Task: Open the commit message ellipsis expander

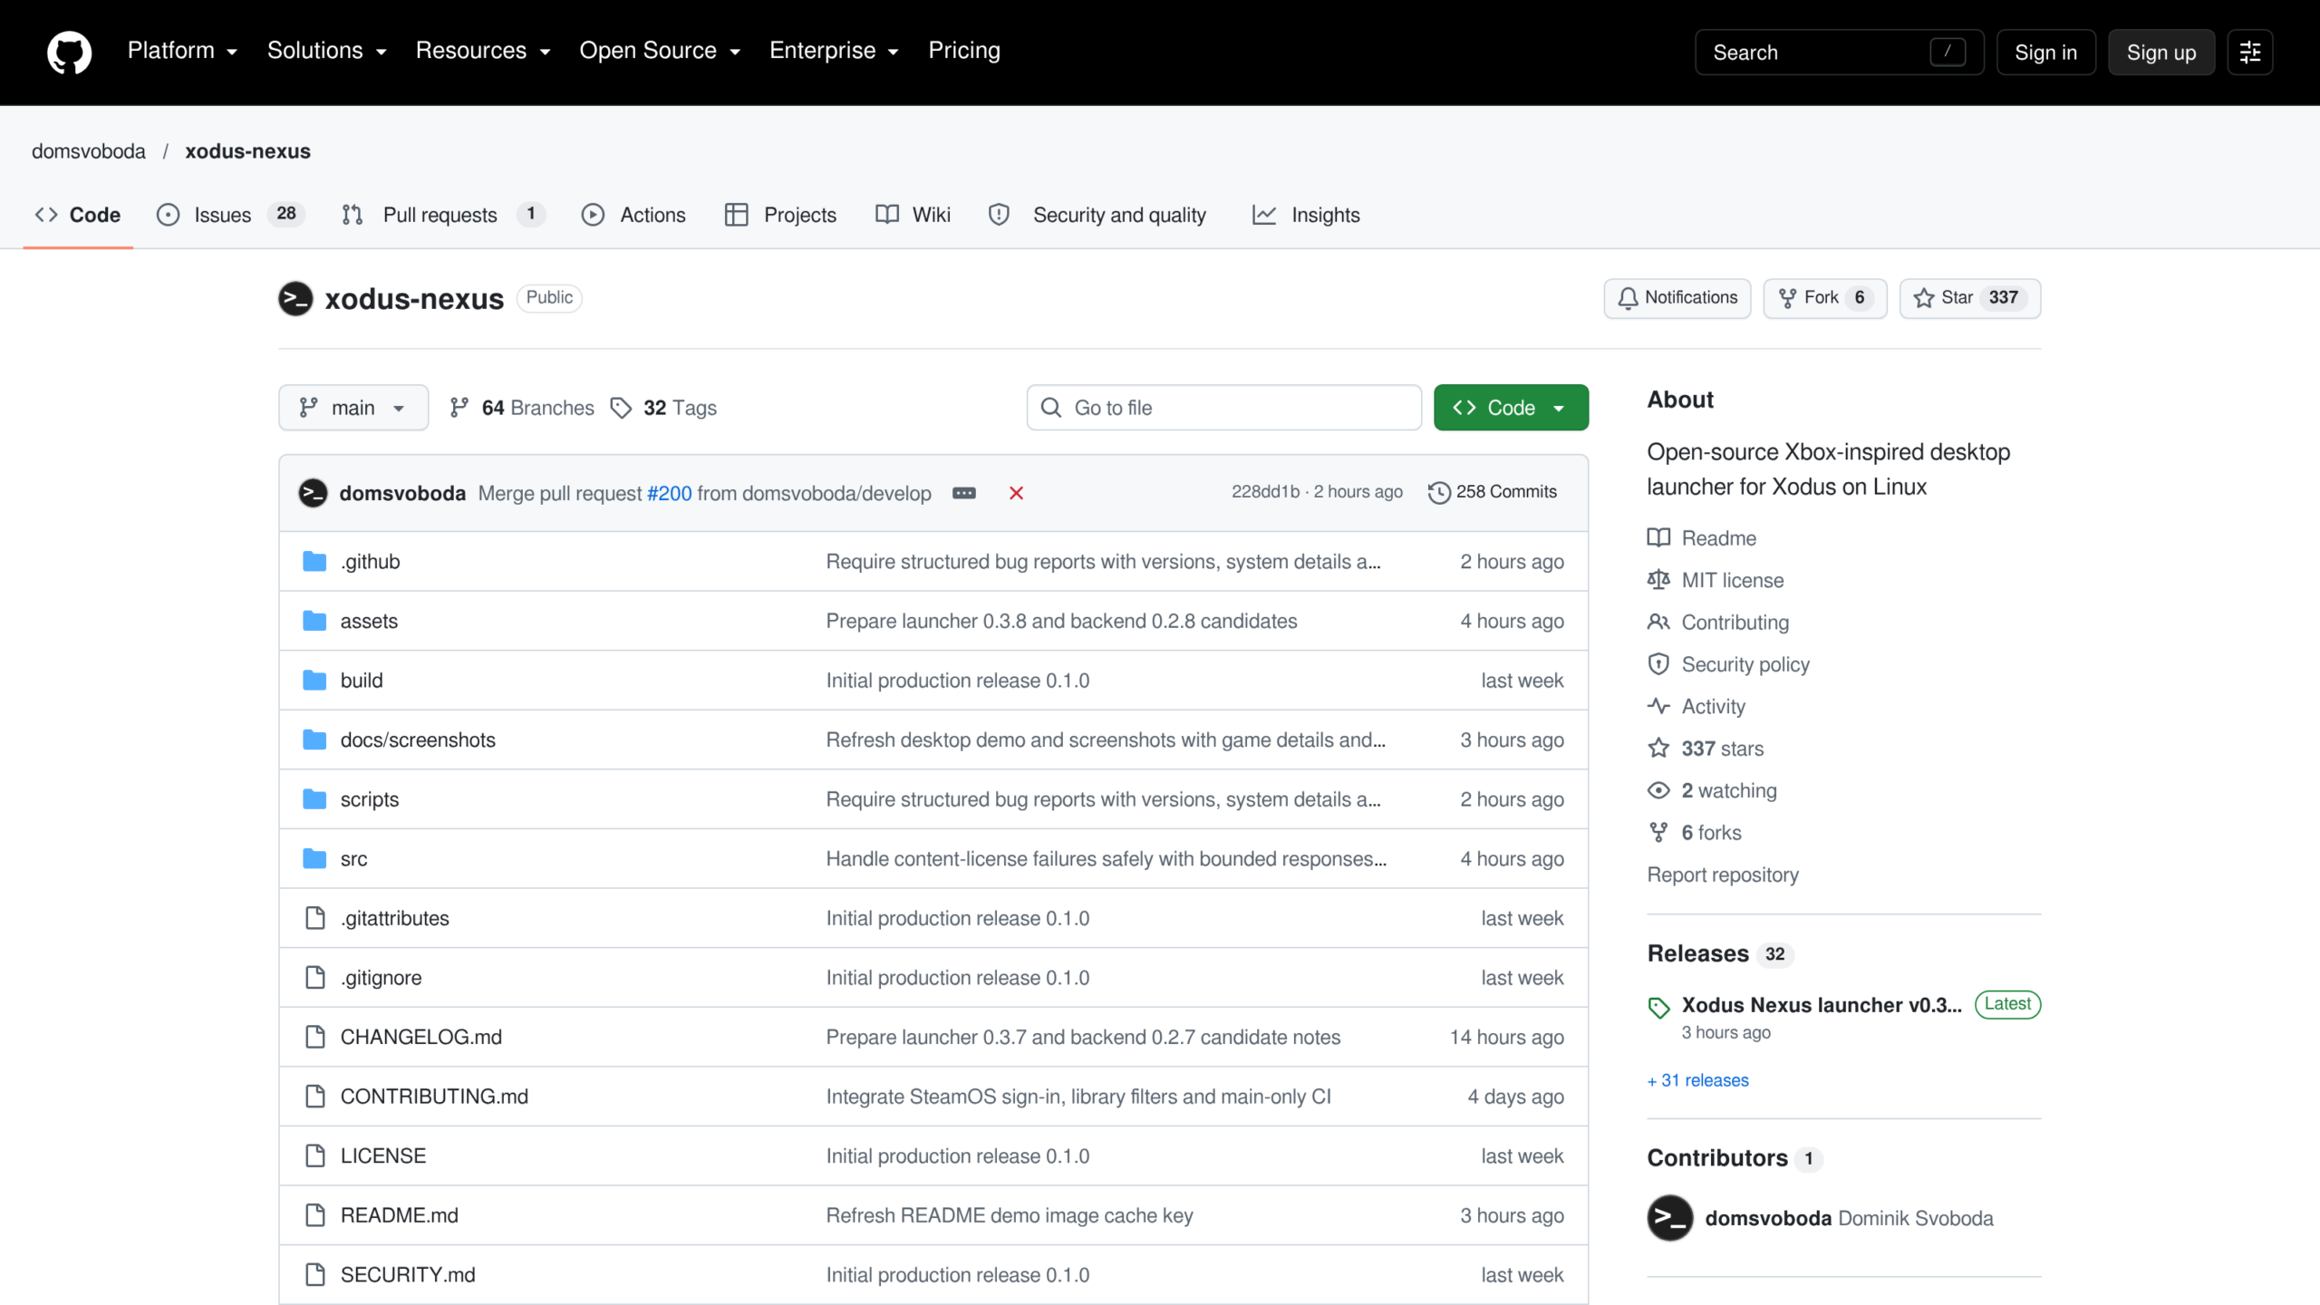Action: point(964,493)
